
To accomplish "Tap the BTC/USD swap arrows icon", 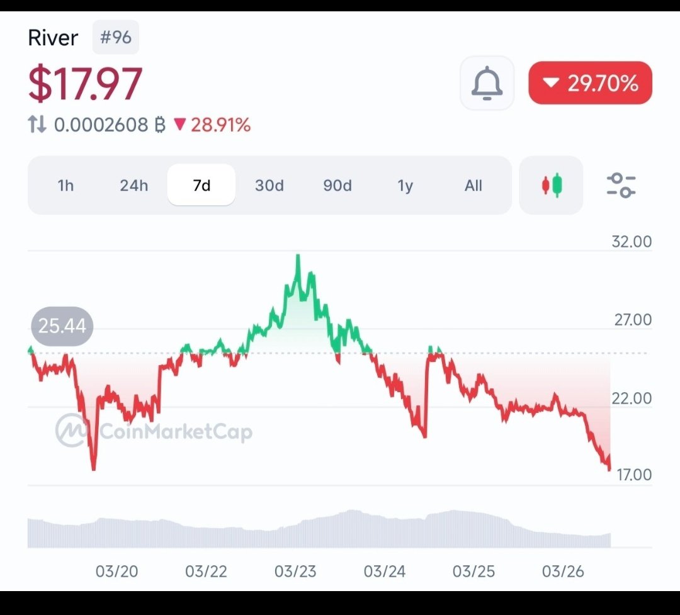I will click(x=37, y=125).
